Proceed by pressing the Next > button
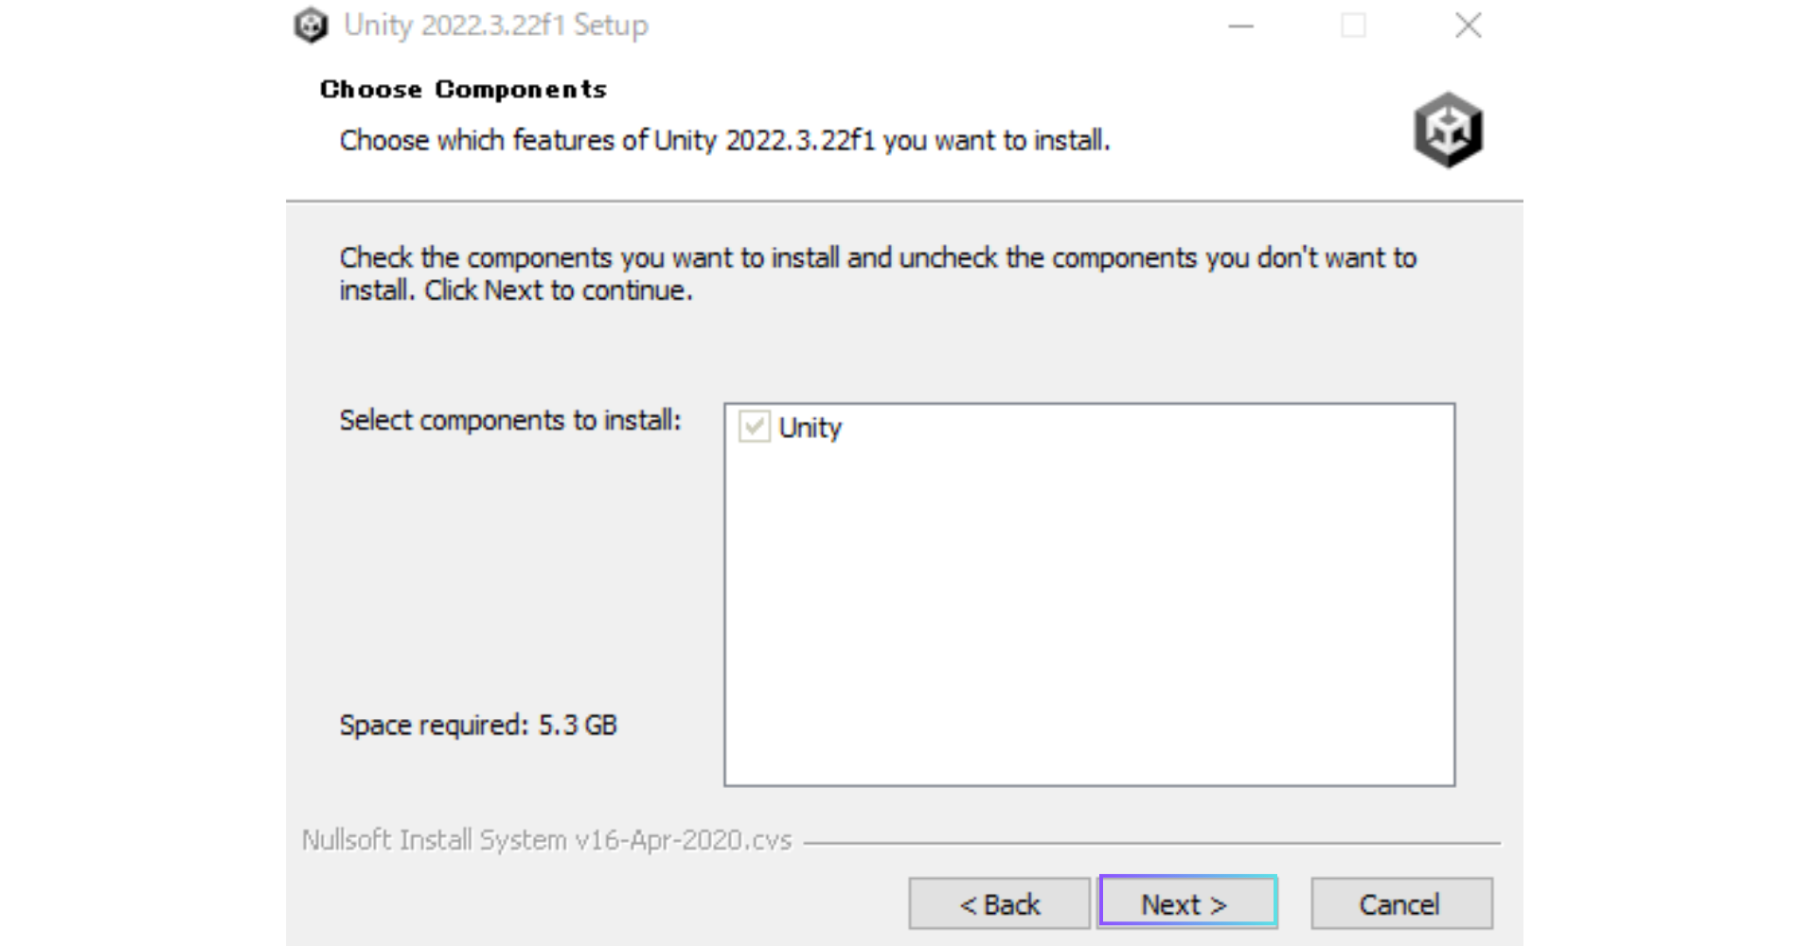Viewport: 1799px width, 946px height. (1187, 902)
